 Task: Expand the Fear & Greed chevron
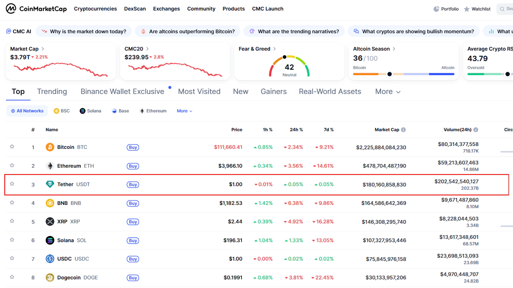coord(274,49)
